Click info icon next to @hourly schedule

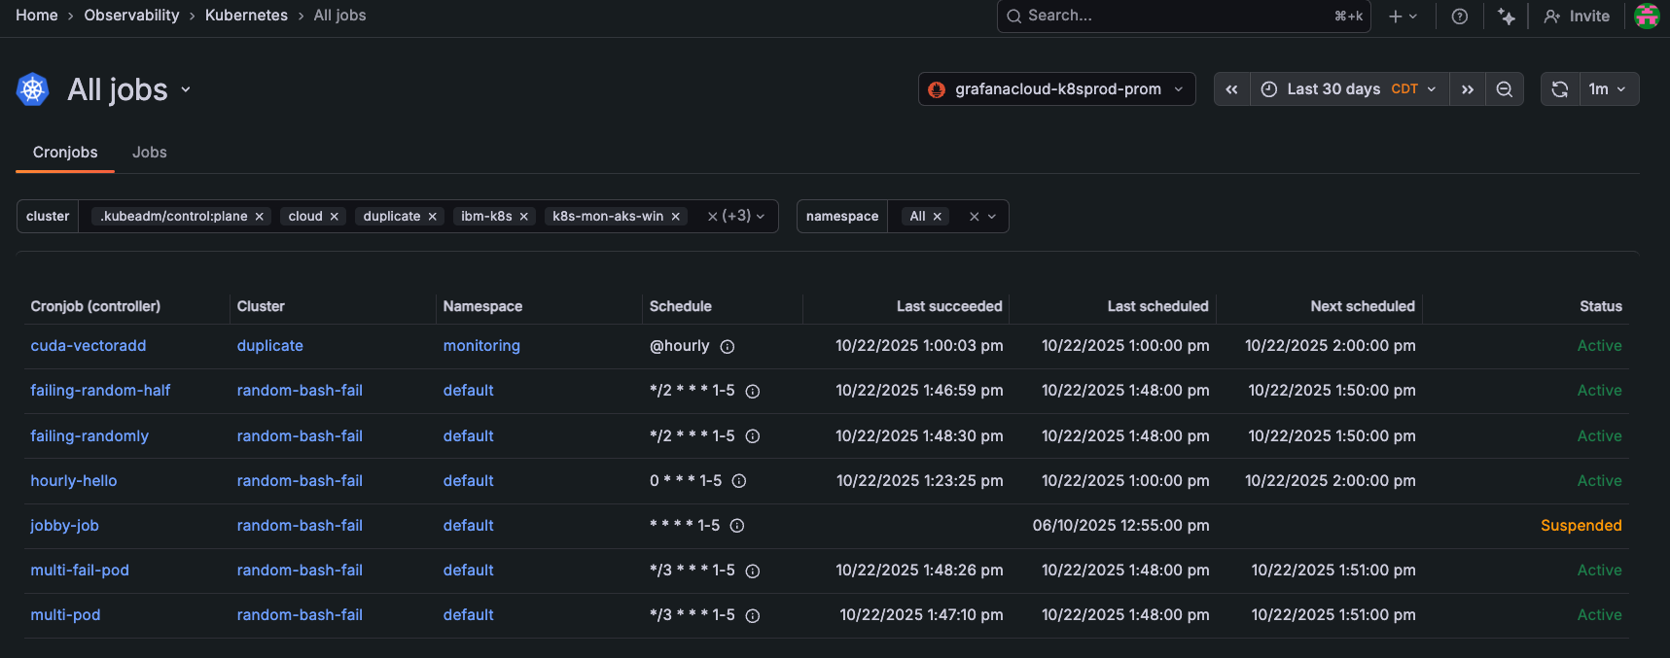727,347
